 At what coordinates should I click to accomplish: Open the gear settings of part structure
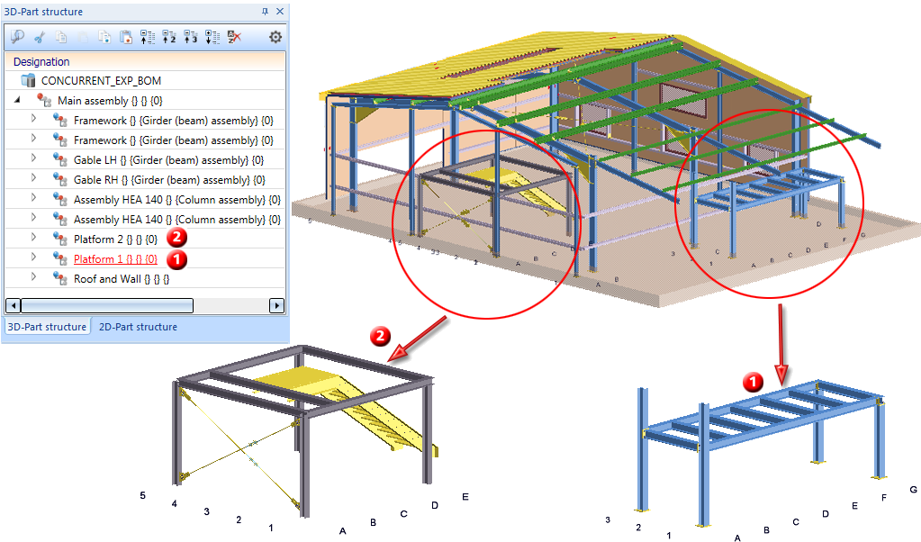point(275,37)
